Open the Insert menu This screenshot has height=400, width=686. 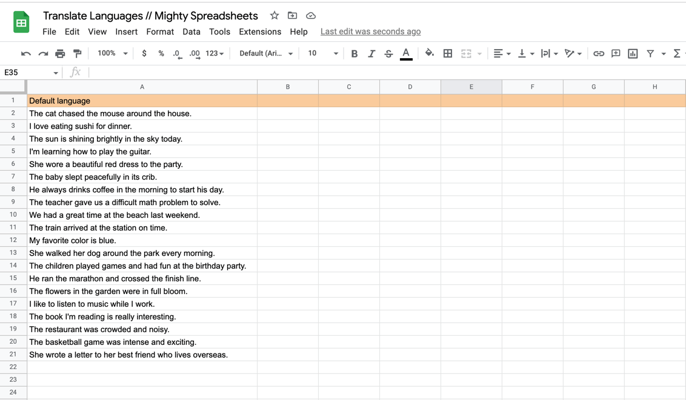[127, 31]
